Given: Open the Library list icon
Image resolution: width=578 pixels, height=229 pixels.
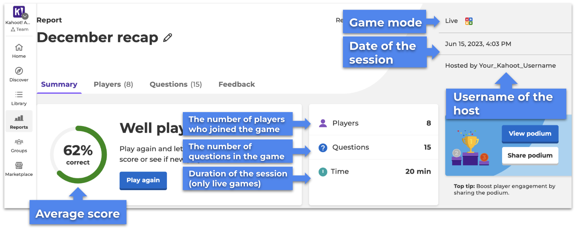Looking at the screenshot, I should 19,95.
